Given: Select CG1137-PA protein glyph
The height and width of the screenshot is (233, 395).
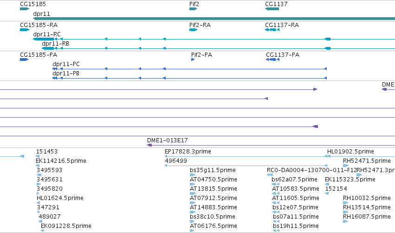Looking at the screenshot, I should [x=272, y=60].
